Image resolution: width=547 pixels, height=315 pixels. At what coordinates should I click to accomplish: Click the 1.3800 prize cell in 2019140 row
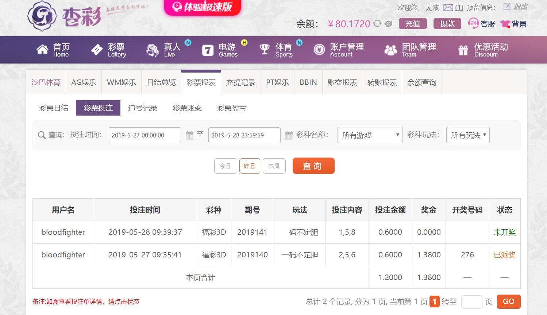[x=429, y=255]
